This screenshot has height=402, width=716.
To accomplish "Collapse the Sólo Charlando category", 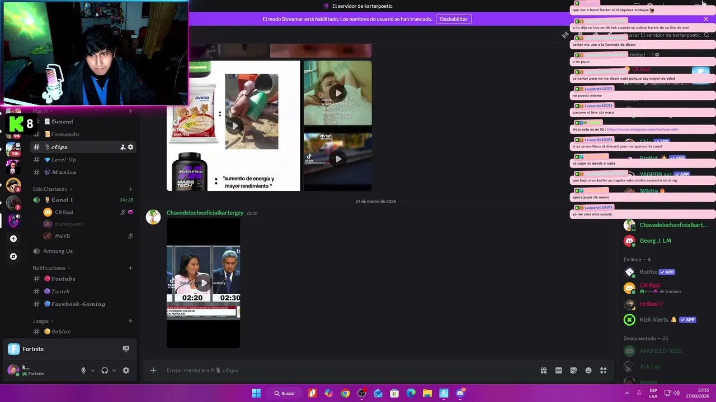I will pos(52,189).
